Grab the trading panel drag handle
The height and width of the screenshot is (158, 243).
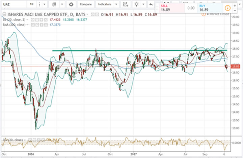click(x=157, y=8)
